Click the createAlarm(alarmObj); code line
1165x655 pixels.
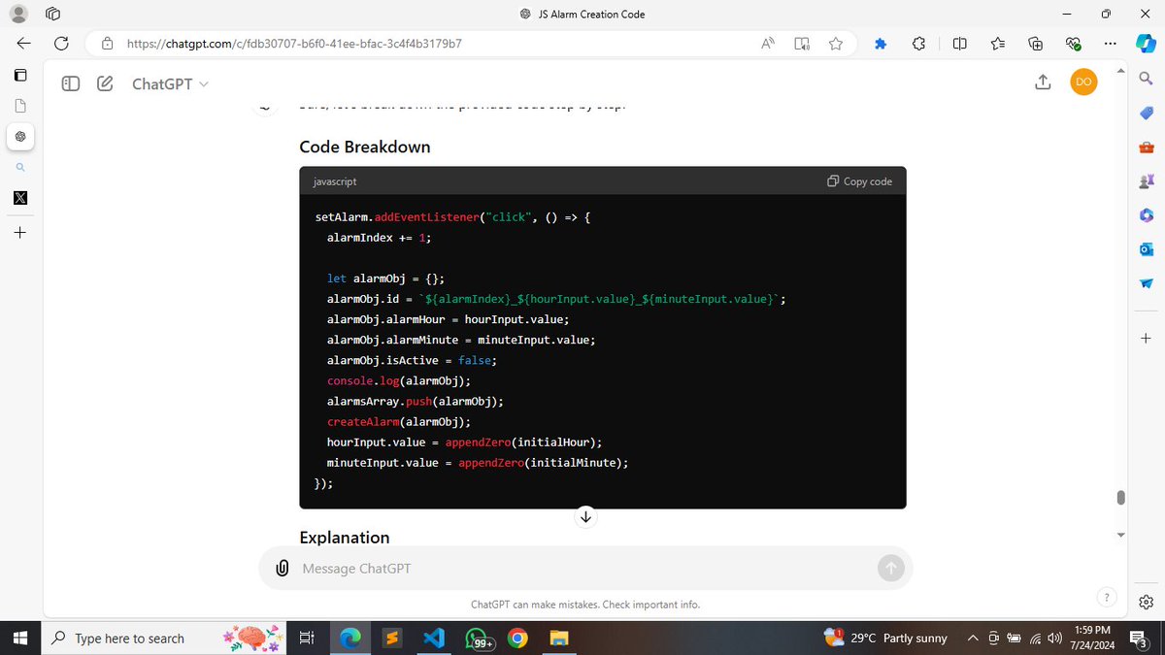[399, 421]
